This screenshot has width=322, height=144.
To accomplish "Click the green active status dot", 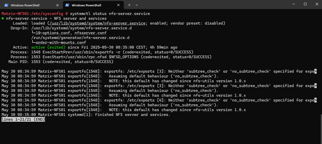I will click(x=3, y=18).
